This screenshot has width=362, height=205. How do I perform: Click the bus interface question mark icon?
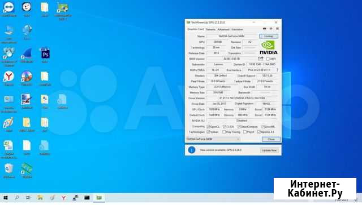(x=277, y=70)
